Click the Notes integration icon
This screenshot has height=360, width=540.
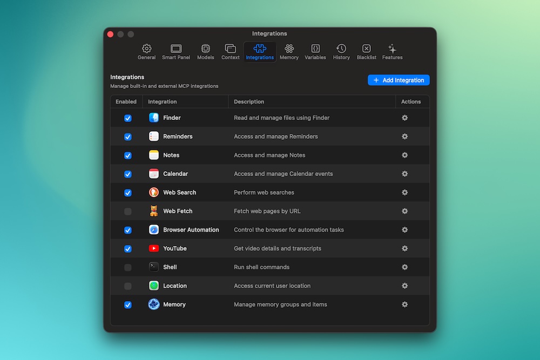point(154,155)
